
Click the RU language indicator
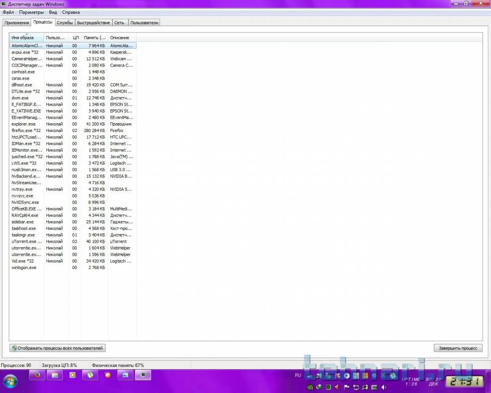(298, 375)
